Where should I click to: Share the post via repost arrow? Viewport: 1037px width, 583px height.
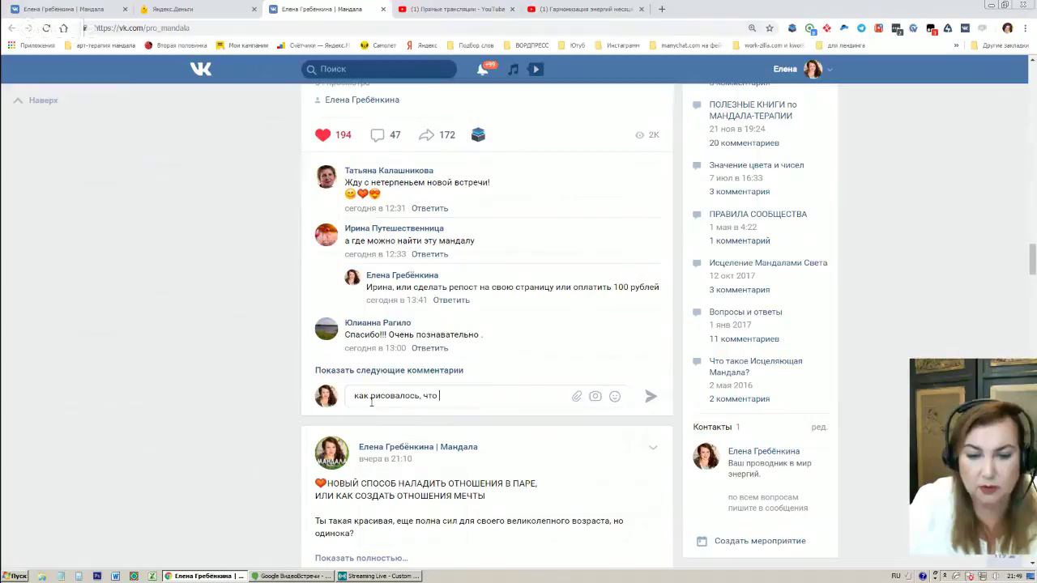pos(426,135)
